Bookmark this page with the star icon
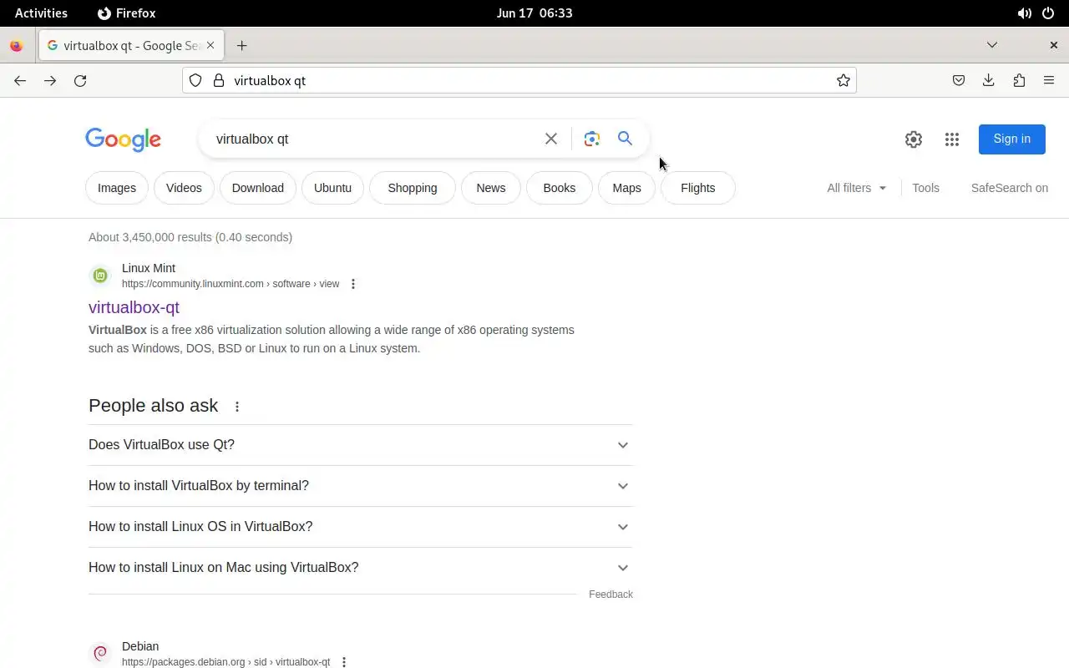This screenshot has height=668, width=1069. point(844,80)
